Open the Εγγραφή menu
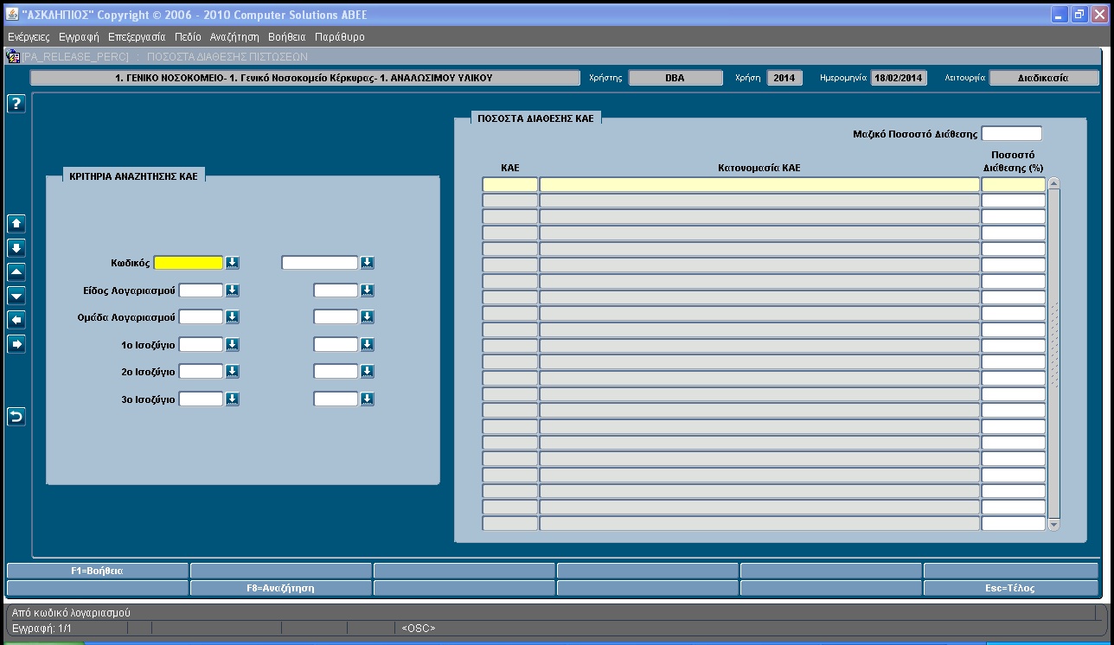The width and height of the screenshot is (1114, 645). pyautogui.click(x=79, y=37)
